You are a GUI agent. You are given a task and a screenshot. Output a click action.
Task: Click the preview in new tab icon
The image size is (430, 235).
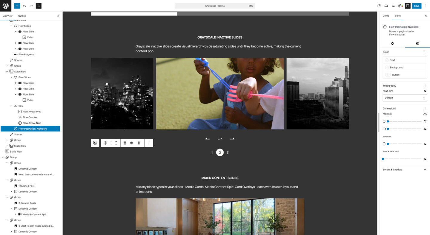tap(379, 6)
